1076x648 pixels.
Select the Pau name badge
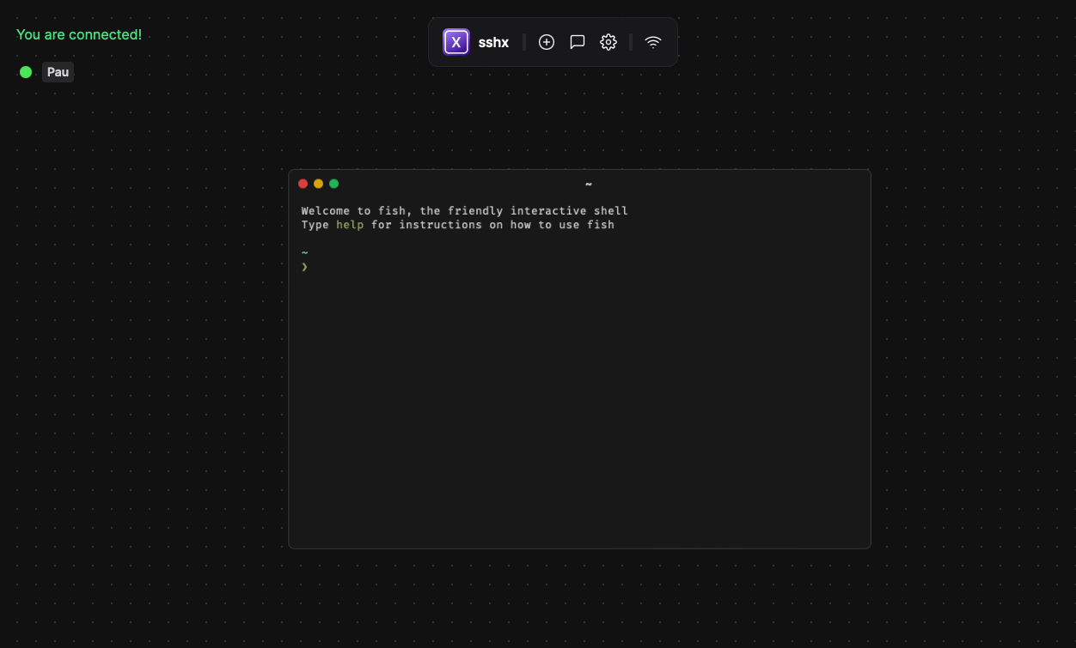(58, 72)
